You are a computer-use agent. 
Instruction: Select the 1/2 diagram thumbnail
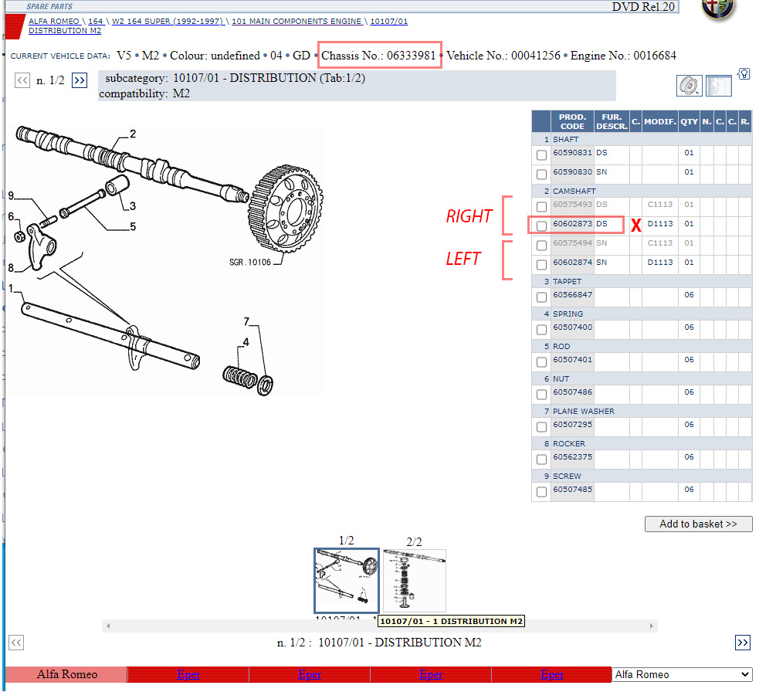pyautogui.click(x=347, y=581)
